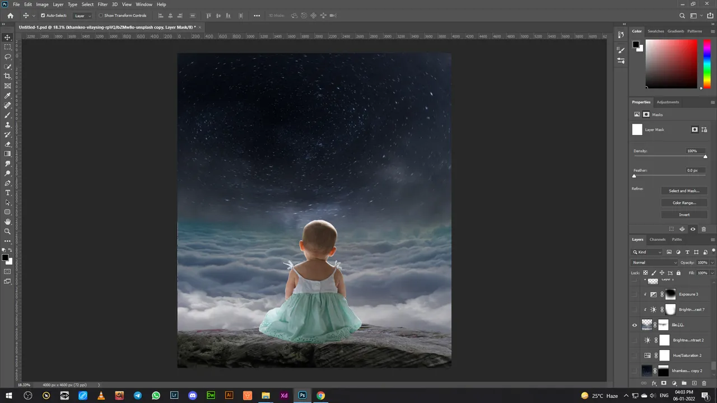
Task: Open Lightroom from the Windows taskbar
Action: point(174,395)
